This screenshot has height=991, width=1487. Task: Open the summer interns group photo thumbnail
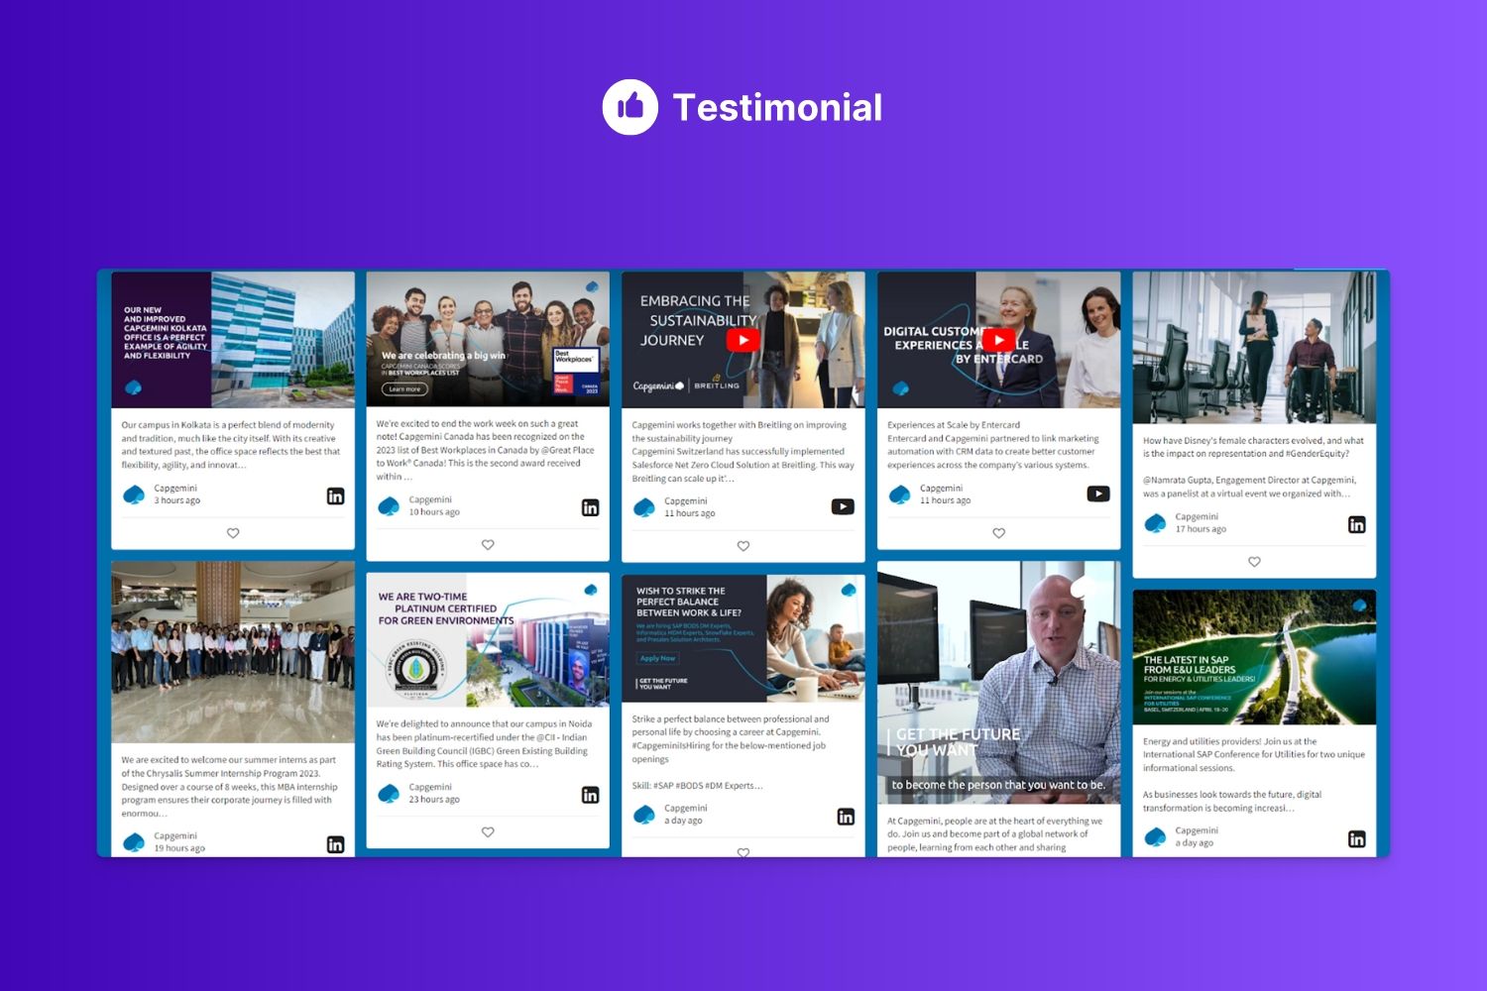pyautogui.click(x=233, y=654)
